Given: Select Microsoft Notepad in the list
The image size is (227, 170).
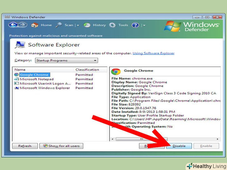Looking at the screenshot, I should pos(36,79).
